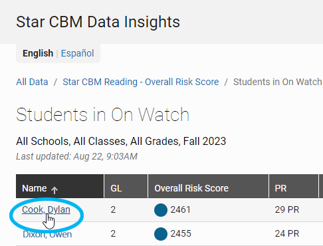Click Students in On Watch breadcrumb
323x246 pixels.
click(x=278, y=82)
